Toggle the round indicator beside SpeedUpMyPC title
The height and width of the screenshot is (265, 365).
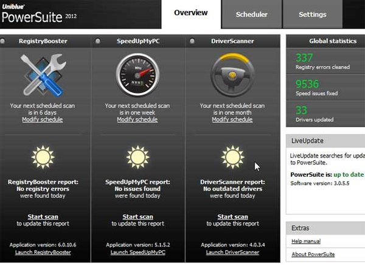tap(98, 41)
